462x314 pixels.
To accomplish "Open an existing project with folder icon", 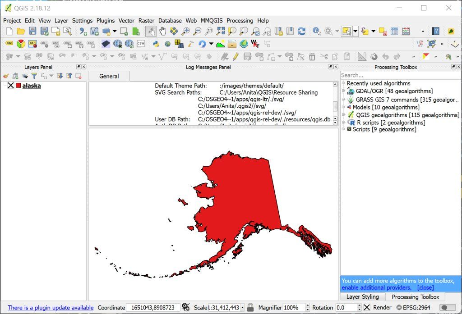I will (x=21, y=31).
